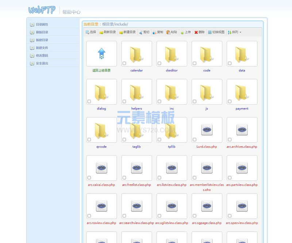292x243 pixels.
Task: Open the 帮助中心 help center link
Action: [71, 12]
